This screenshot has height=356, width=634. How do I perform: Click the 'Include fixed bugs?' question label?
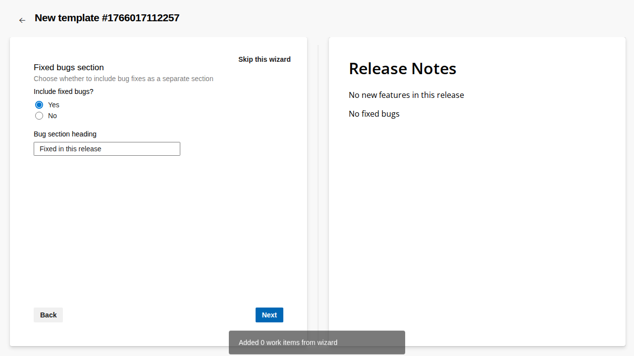(x=63, y=91)
